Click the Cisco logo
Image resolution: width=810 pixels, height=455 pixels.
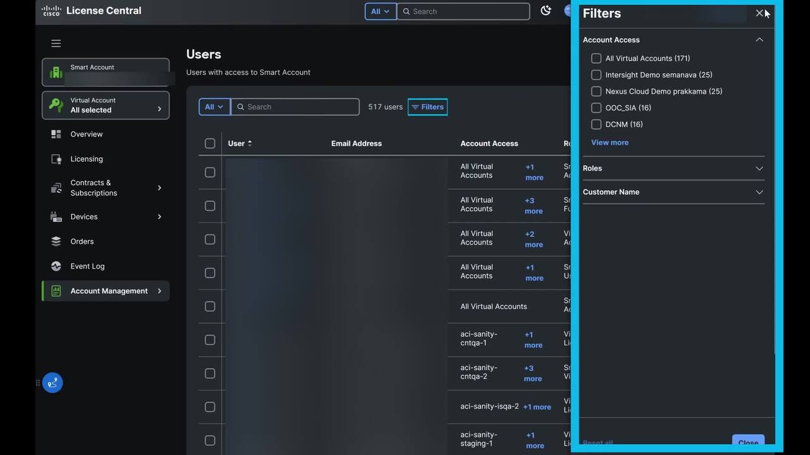pos(51,11)
